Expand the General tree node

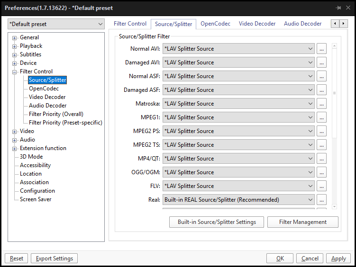click(x=15, y=38)
